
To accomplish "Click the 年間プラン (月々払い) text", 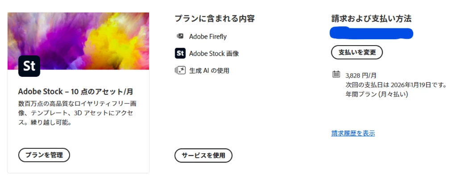I will (x=377, y=94).
